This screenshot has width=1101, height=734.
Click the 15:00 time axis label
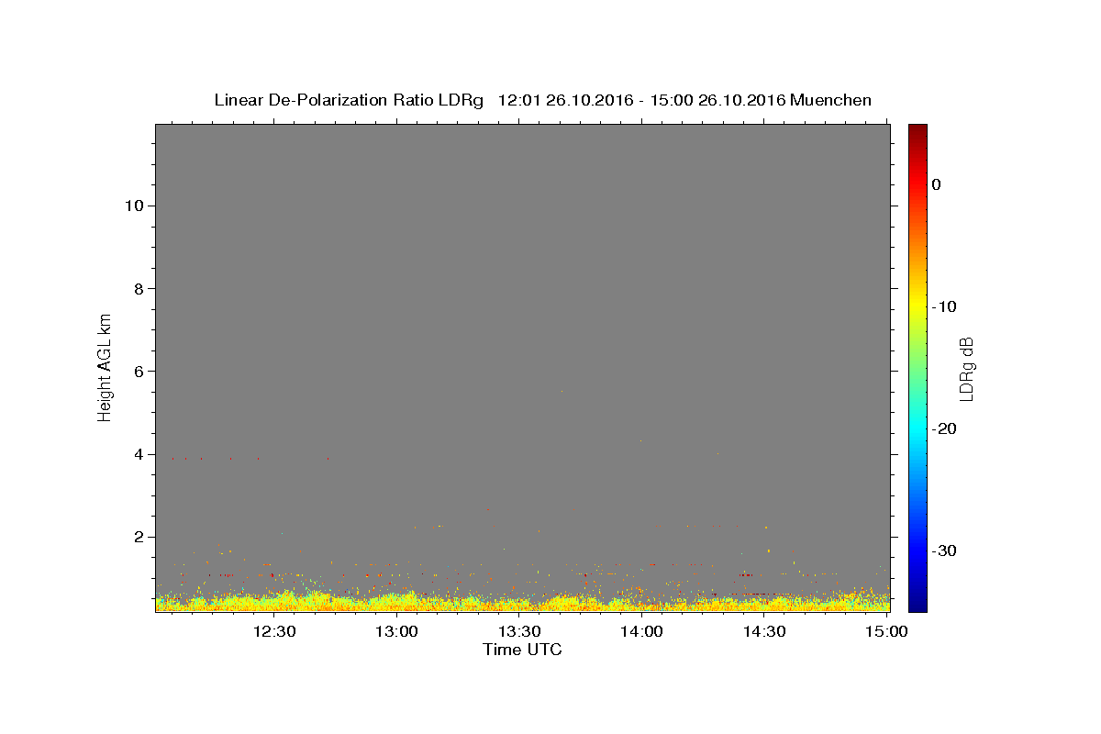[x=886, y=631]
